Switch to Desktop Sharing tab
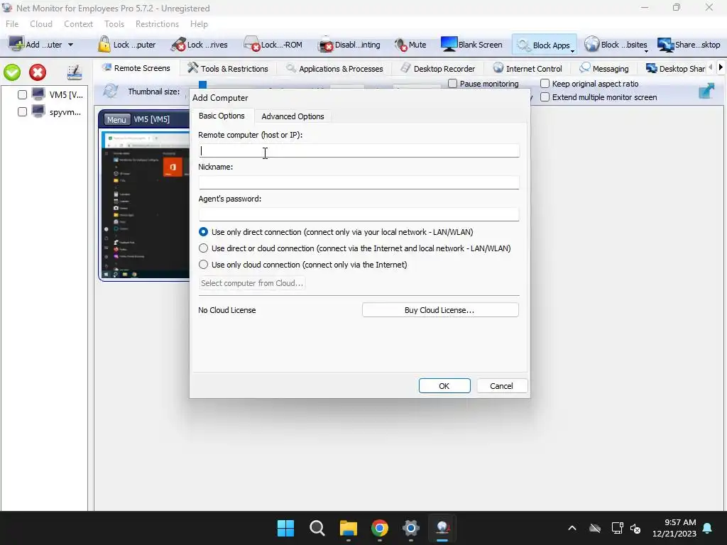Screen dimensions: 727x545 [676, 69]
